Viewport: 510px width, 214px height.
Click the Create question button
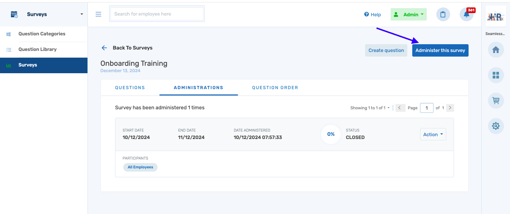click(x=386, y=50)
